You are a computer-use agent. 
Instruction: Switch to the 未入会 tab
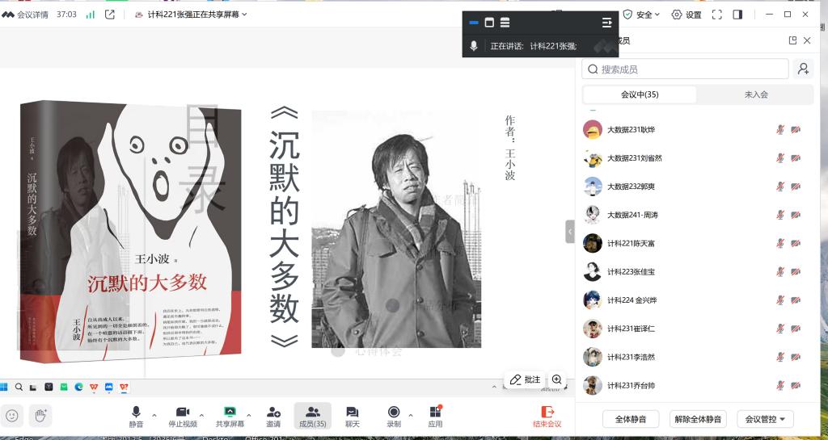(755, 94)
